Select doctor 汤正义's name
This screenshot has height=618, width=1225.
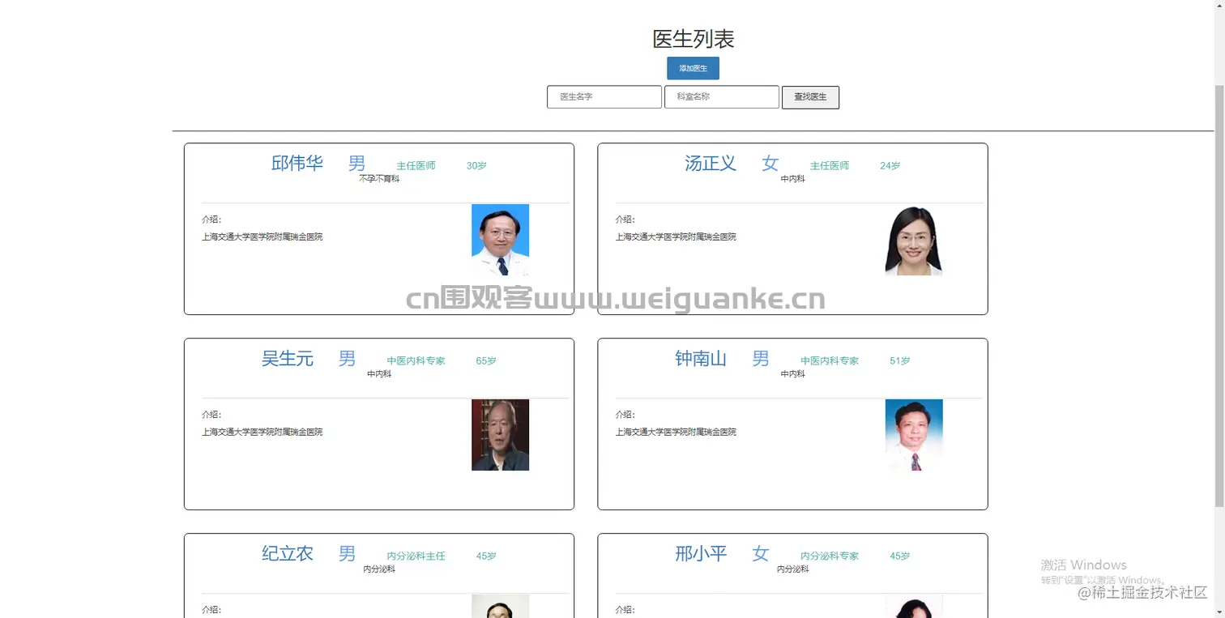711,164
